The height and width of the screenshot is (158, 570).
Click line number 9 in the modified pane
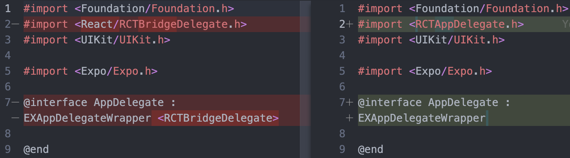click(x=342, y=149)
